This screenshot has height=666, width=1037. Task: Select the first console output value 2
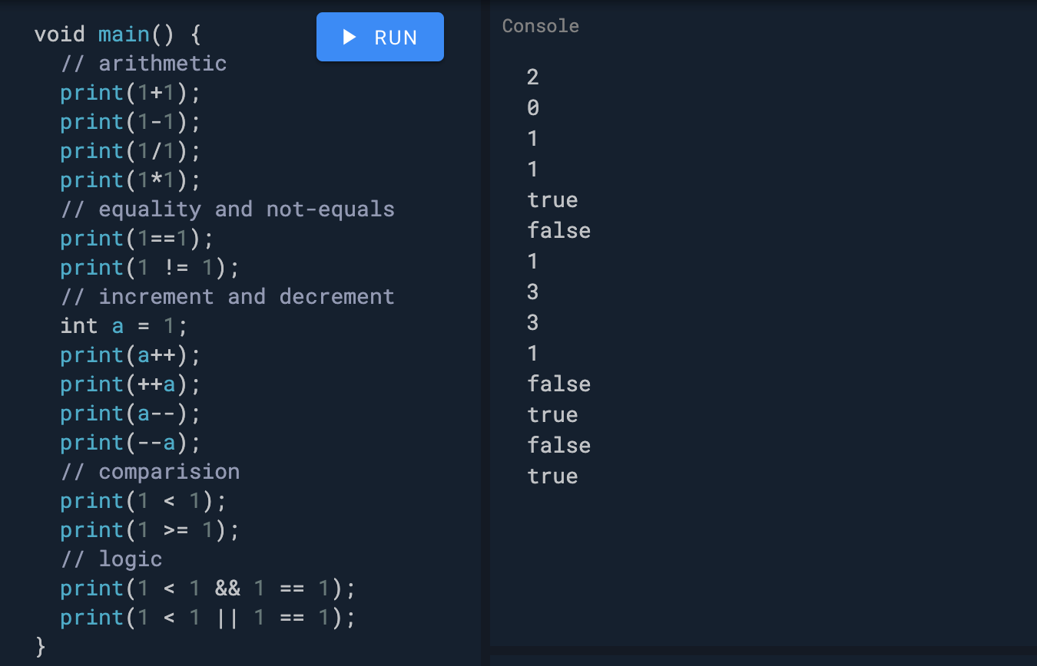tap(533, 77)
